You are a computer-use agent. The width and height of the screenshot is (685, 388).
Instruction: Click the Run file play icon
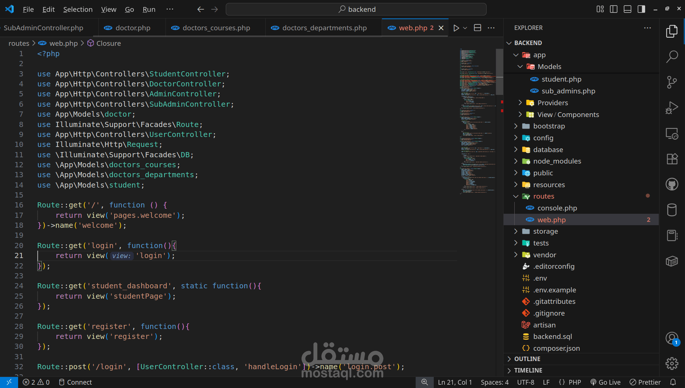point(456,28)
